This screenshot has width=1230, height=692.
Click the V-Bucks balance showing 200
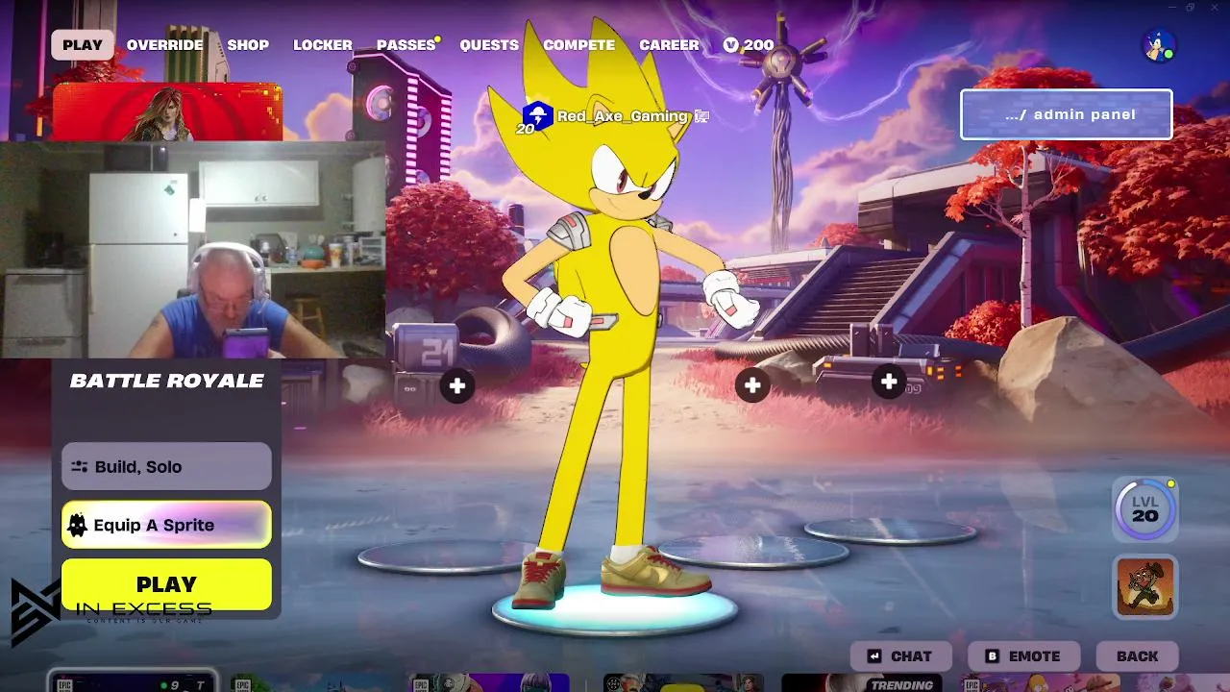pyautogui.click(x=749, y=45)
